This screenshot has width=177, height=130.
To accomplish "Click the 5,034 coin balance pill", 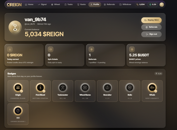I will 140,5.
